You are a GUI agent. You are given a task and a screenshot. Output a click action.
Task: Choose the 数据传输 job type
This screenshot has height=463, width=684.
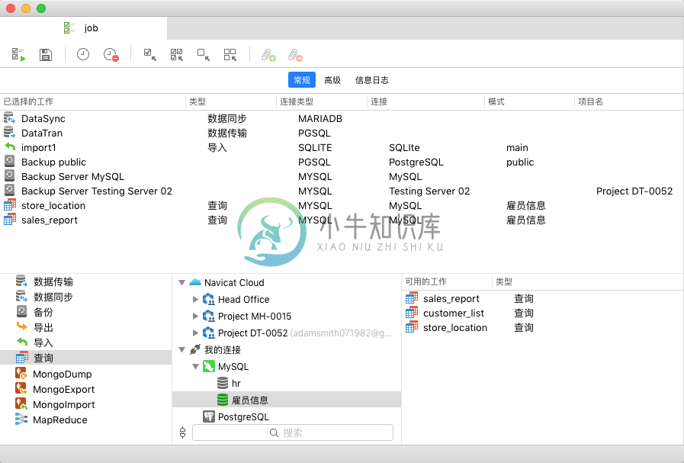click(x=86, y=282)
